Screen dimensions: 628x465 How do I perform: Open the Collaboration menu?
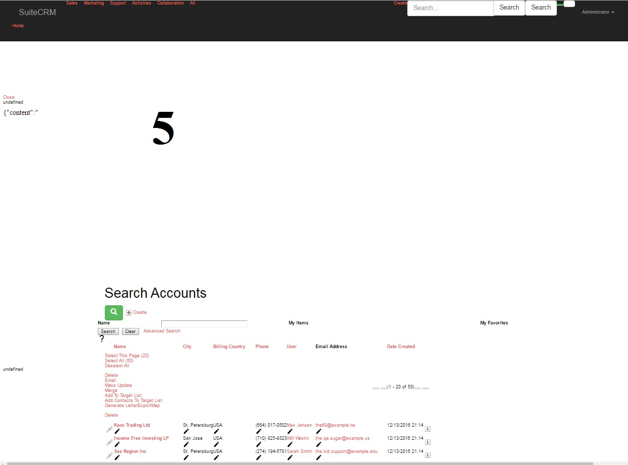tap(171, 3)
